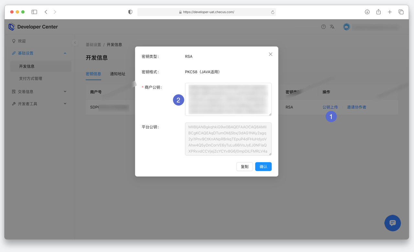Viewport: 414px width, 252px height.
Task: Select 支付方式管理 in sidebar
Action: (31, 79)
